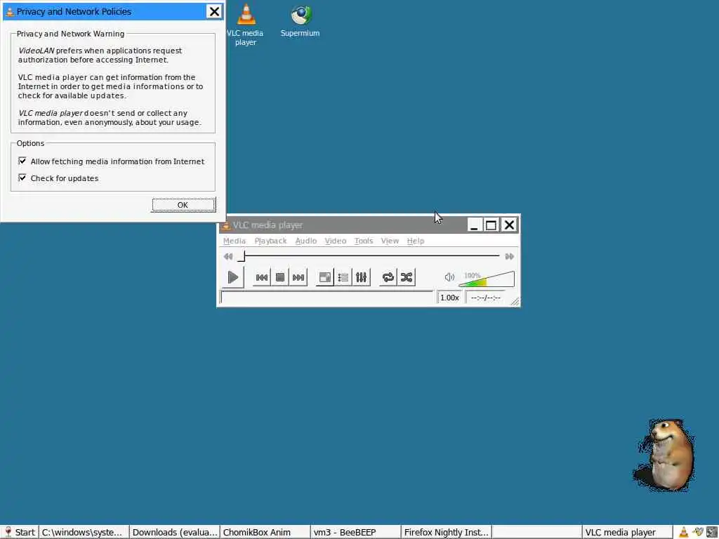Click the VLC status bar text field
The image size is (719, 539).
click(326, 298)
